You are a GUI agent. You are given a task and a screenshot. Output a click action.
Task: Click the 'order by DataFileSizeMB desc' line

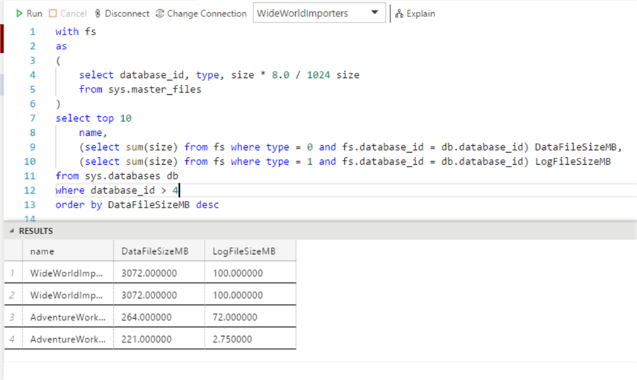[x=137, y=205]
